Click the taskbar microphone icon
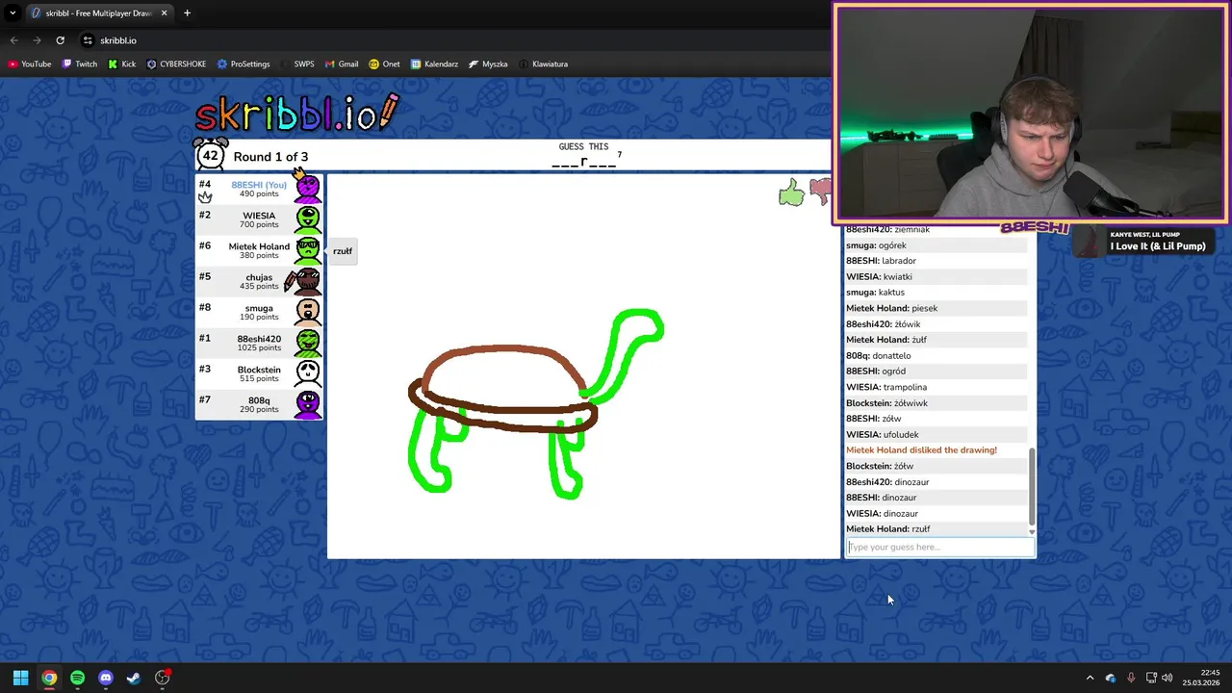The height and width of the screenshot is (693, 1232). (1131, 678)
